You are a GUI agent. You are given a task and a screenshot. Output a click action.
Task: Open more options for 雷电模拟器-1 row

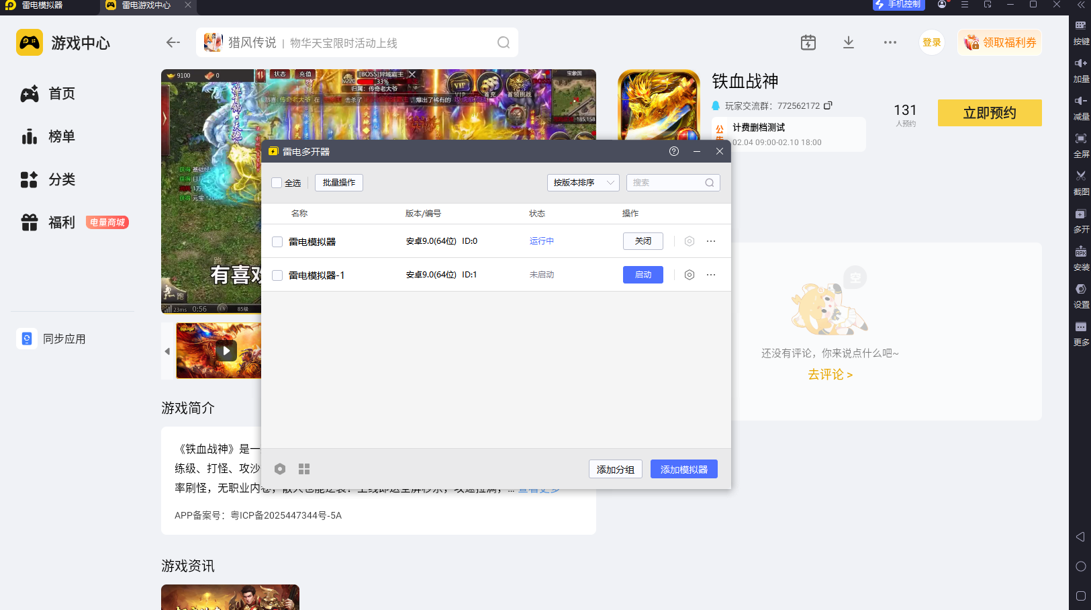711,275
